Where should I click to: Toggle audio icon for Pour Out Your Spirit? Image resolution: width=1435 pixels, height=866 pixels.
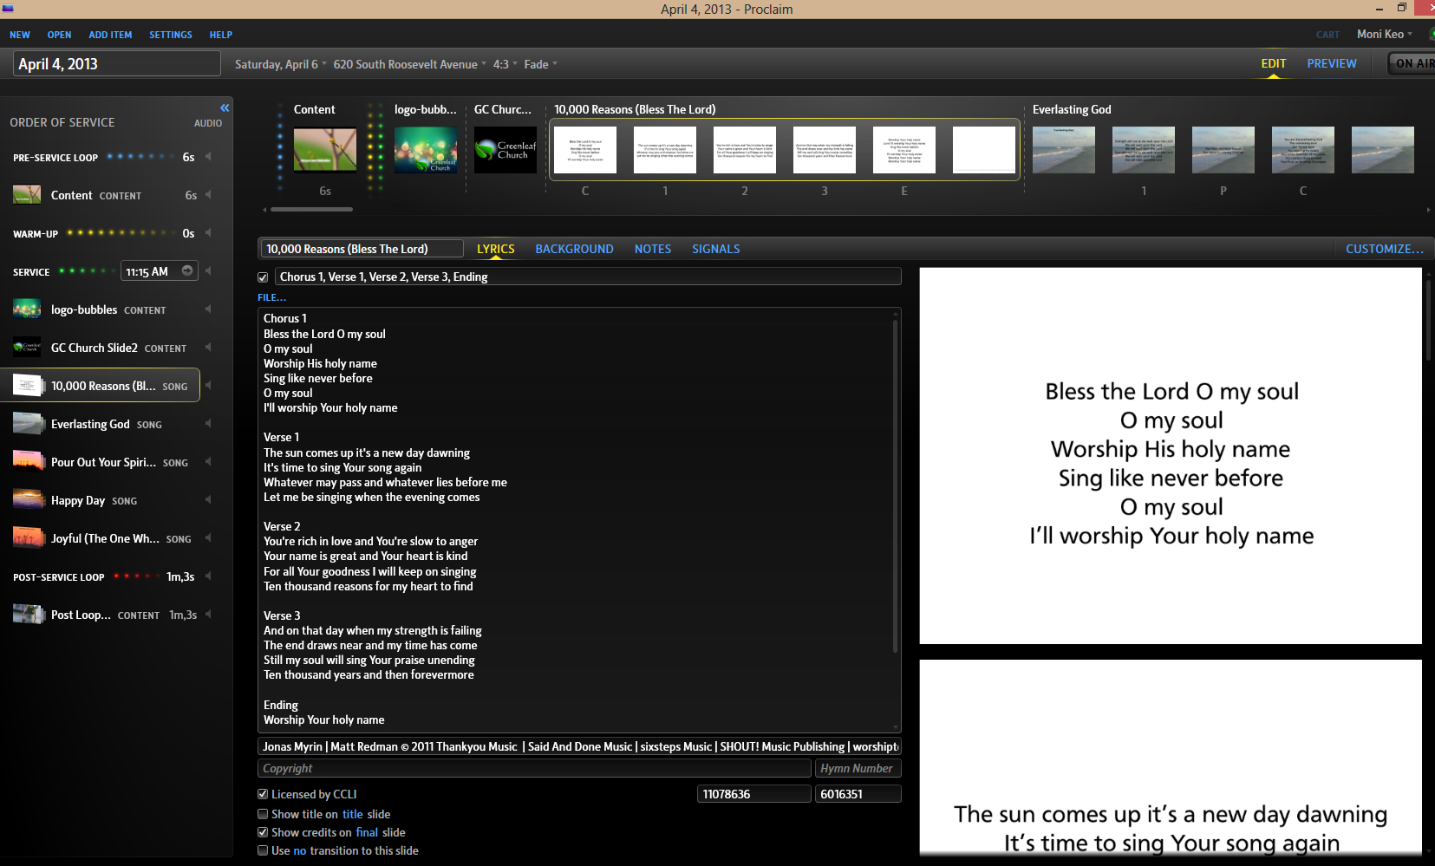tap(208, 462)
